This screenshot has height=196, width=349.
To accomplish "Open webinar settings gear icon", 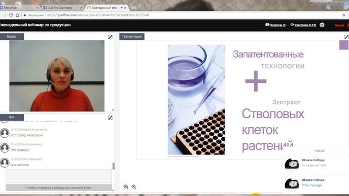I will (x=322, y=25).
